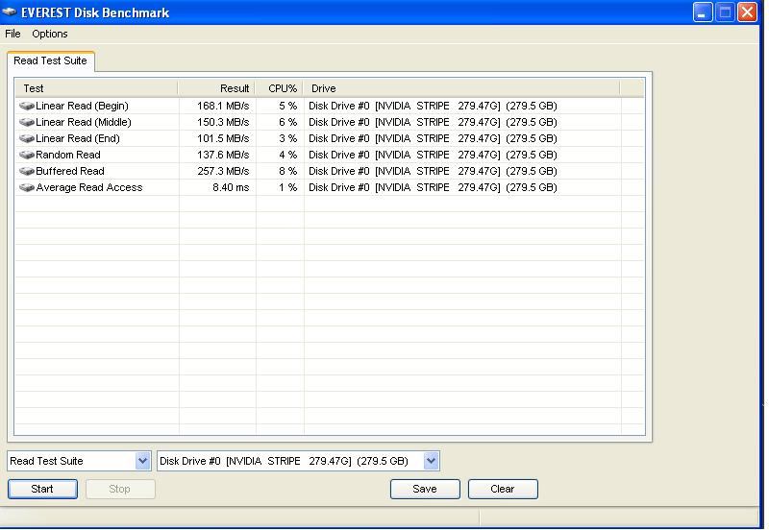Click the Linear Read (End) disk icon

(x=27, y=138)
